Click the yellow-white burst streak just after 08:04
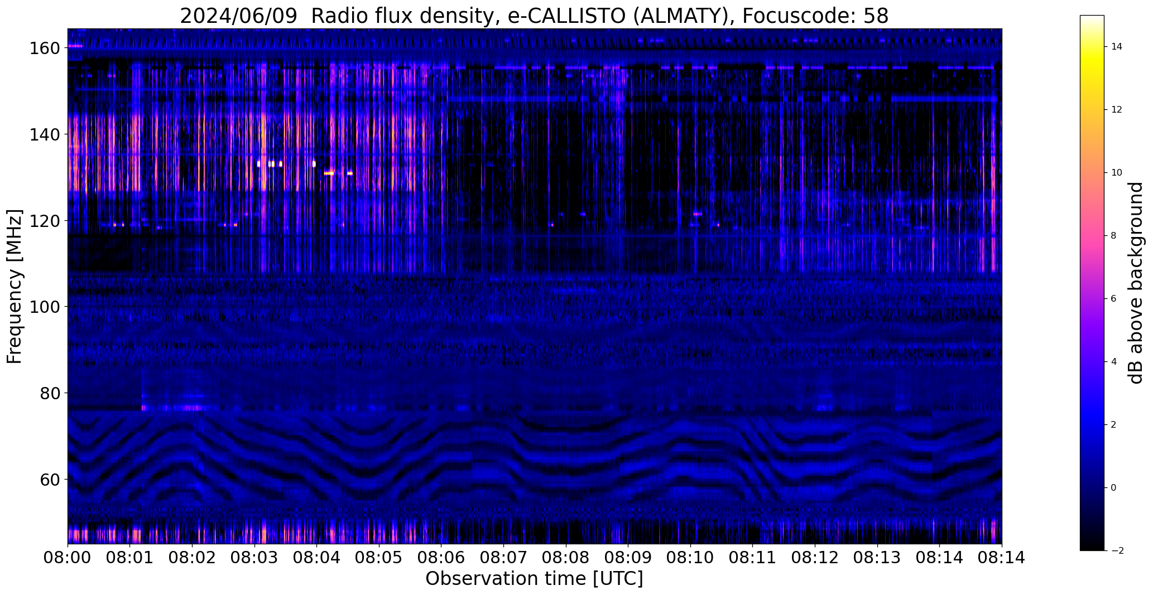This screenshot has width=1153, height=595. (x=329, y=173)
